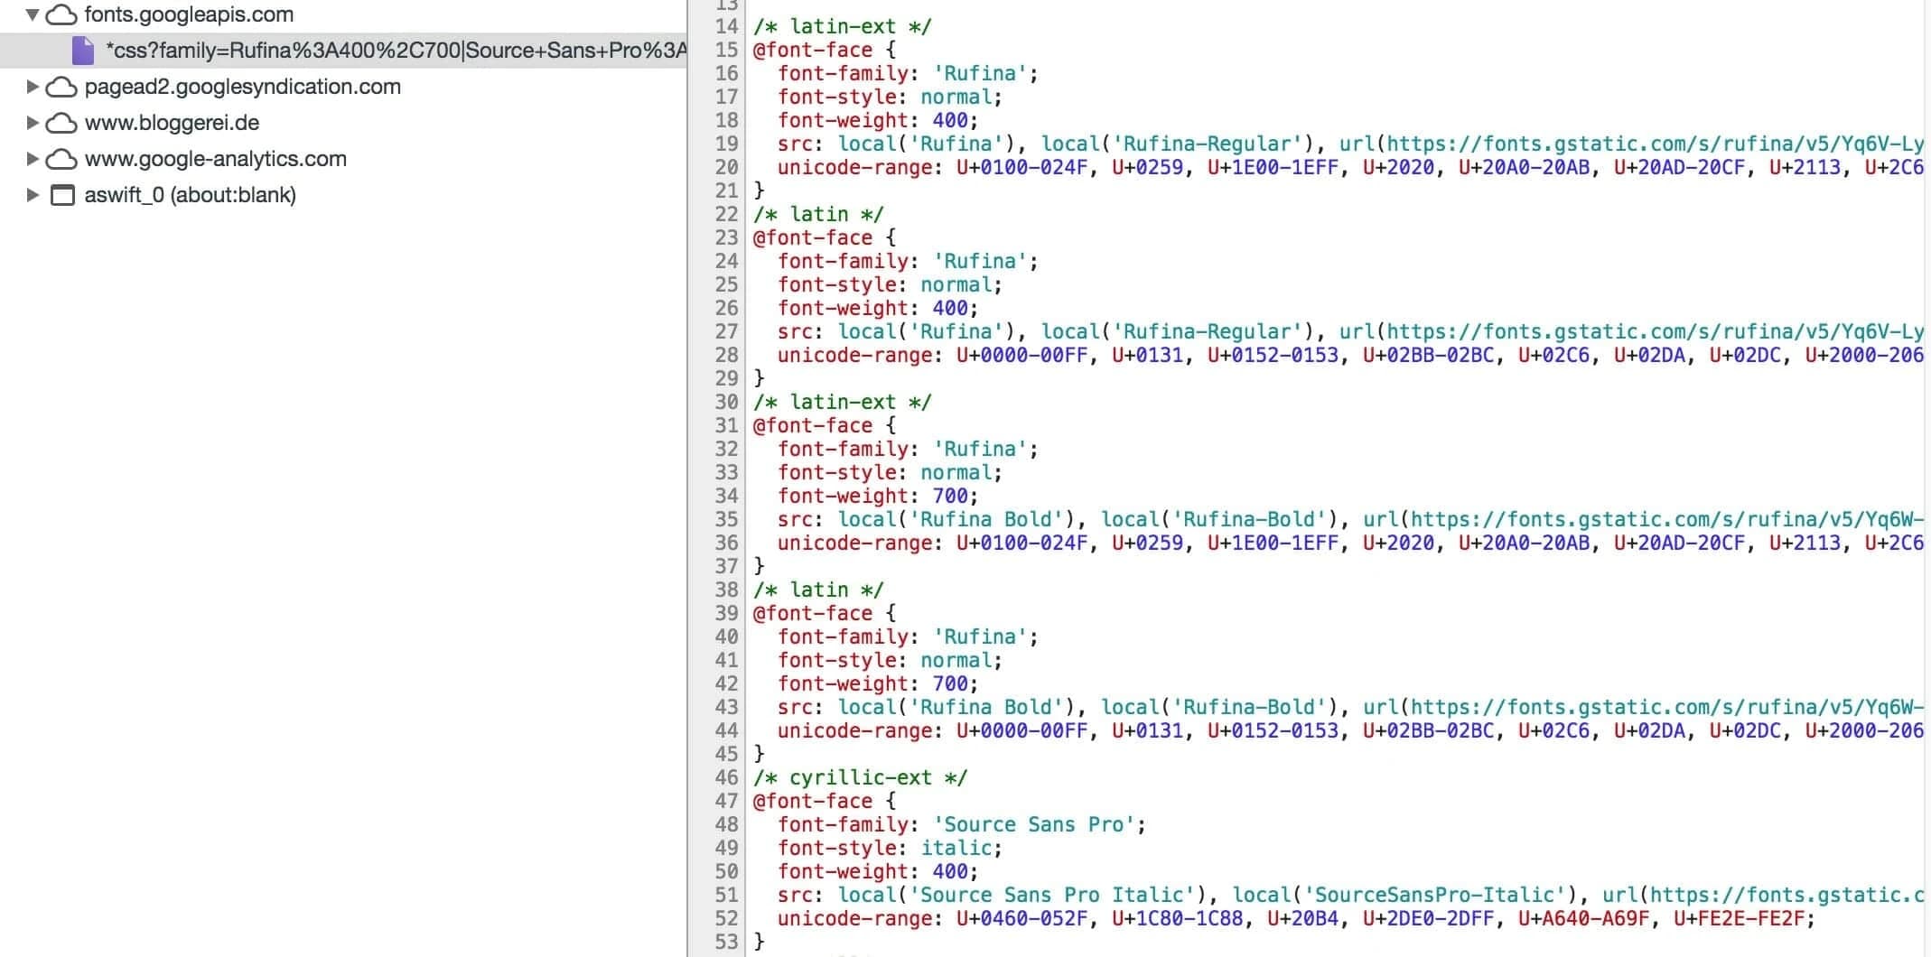The height and width of the screenshot is (957, 1931).
Task: Expand the pagead2.googlesyndication.com domain
Action: point(33,87)
